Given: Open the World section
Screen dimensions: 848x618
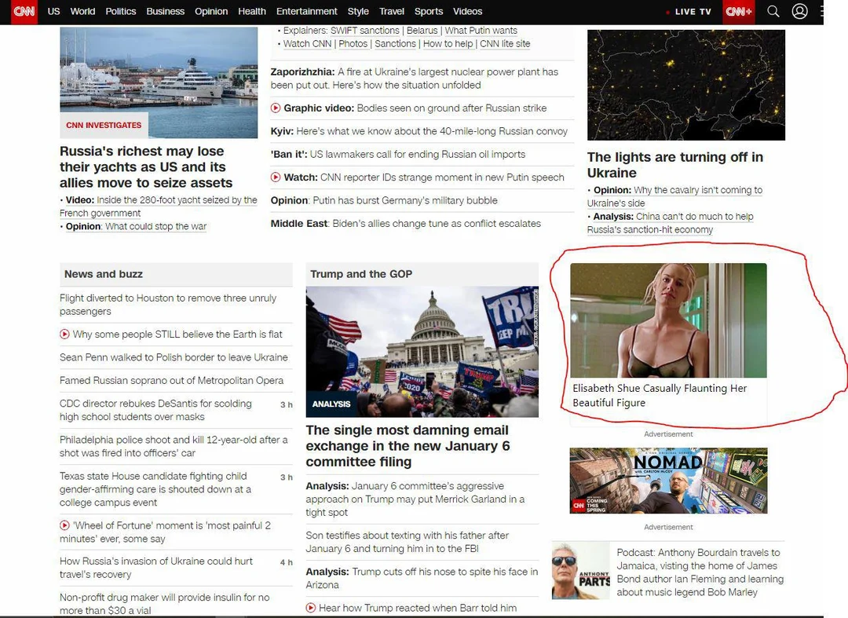Looking at the screenshot, I should pyautogui.click(x=82, y=11).
